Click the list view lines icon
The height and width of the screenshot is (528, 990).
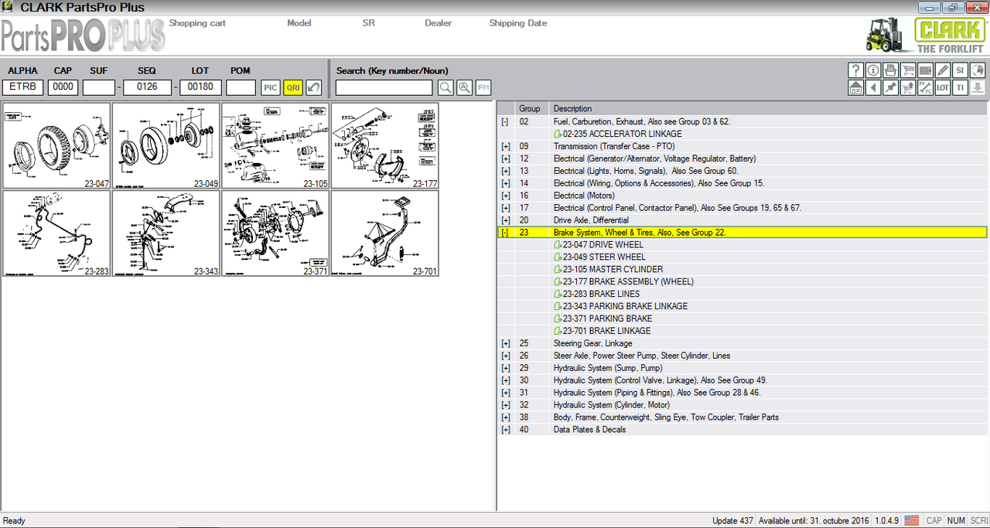pos(925,70)
